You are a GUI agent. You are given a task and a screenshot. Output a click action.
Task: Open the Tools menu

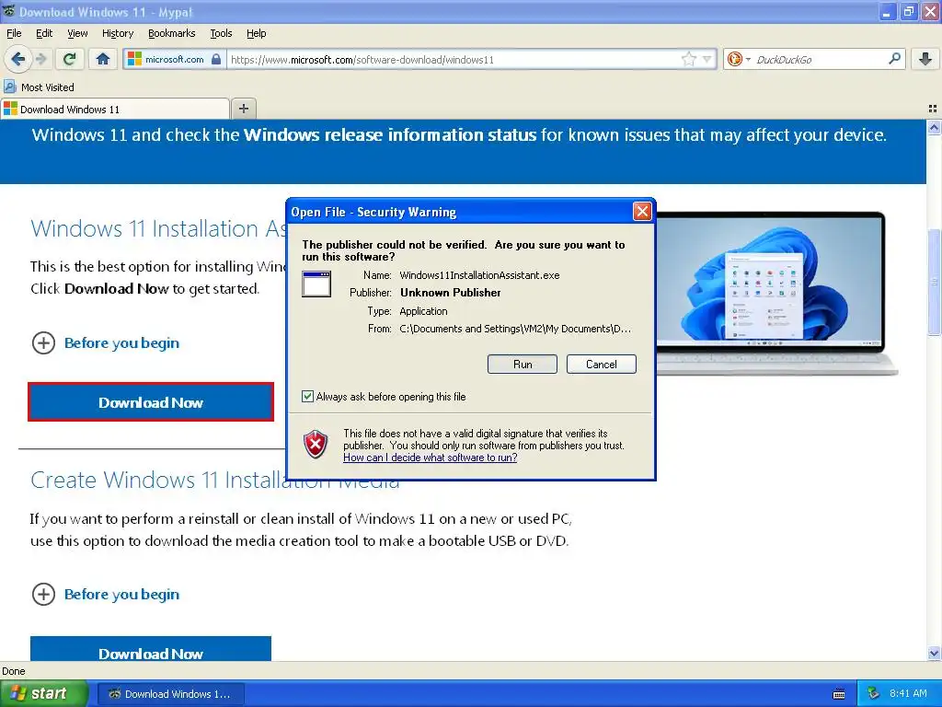coord(221,33)
